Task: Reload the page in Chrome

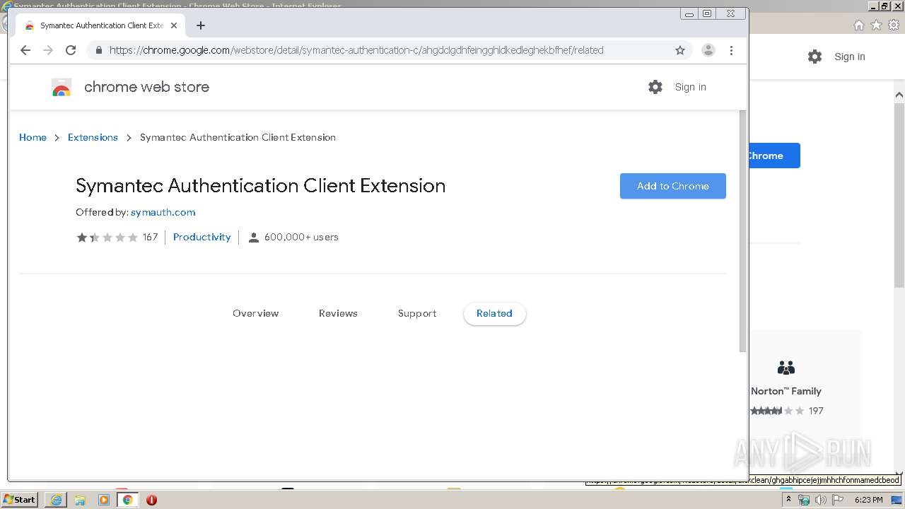Action: click(x=71, y=50)
